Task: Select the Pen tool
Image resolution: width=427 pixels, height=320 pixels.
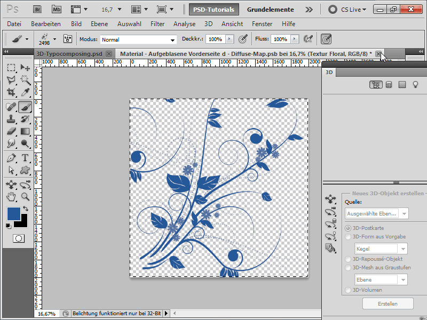Action: (11, 158)
